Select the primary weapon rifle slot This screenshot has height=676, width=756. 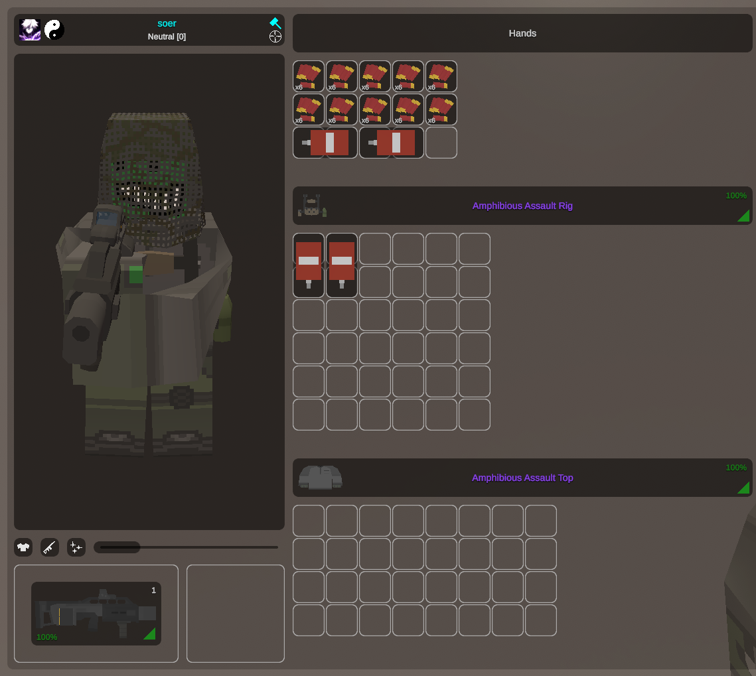point(96,614)
